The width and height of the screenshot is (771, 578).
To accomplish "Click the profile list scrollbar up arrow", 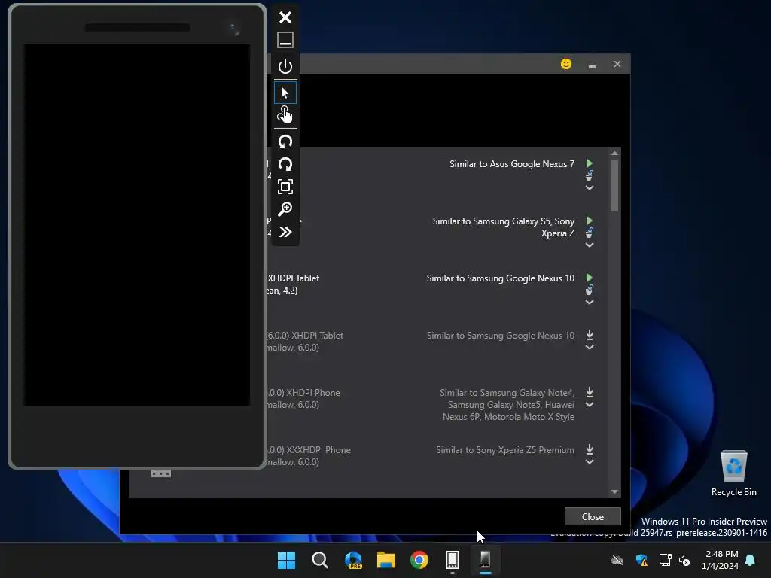I will click(x=614, y=154).
